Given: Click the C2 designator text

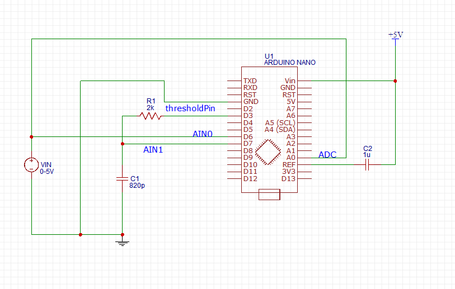Looking at the screenshot, I should [368, 149].
